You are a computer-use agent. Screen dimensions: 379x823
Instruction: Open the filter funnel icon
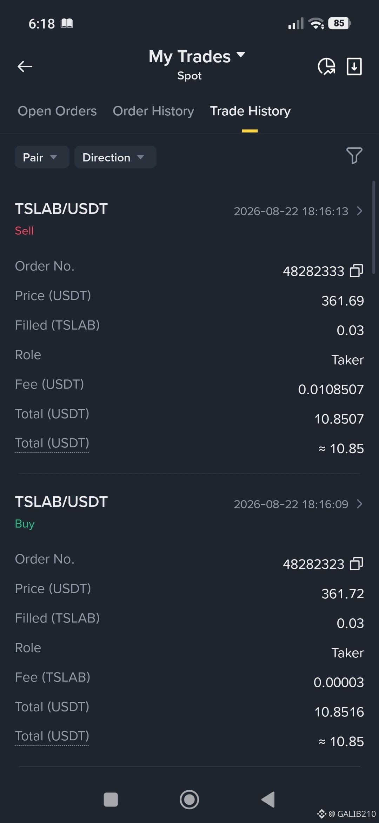[354, 155]
